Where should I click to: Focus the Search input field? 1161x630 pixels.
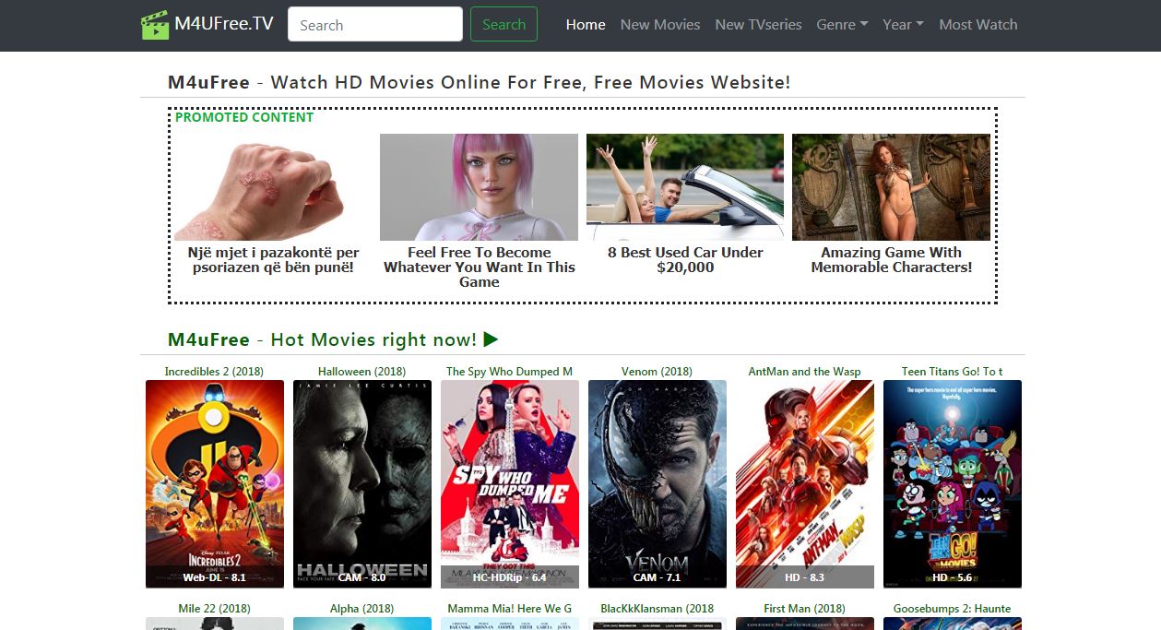pyautogui.click(x=375, y=25)
